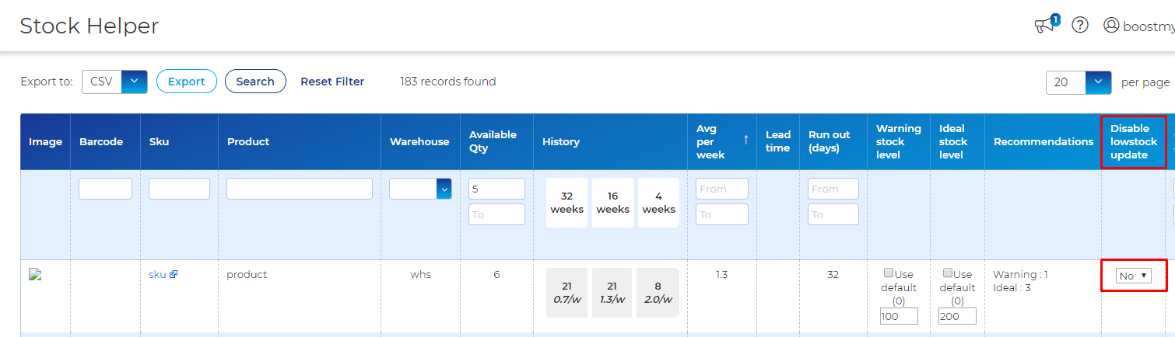Open Disable lowstock update No dropdown
Viewport: 1175px width, 337px height.
[x=1133, y=276]
